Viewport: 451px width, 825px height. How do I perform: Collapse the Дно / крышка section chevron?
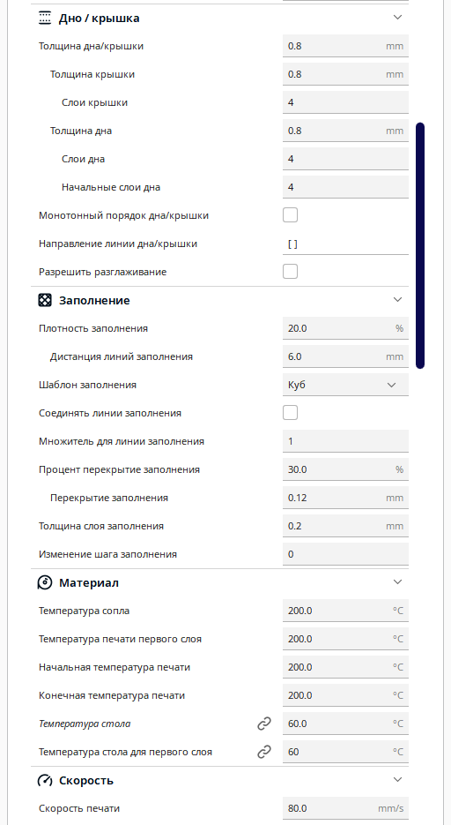[397, 18]
